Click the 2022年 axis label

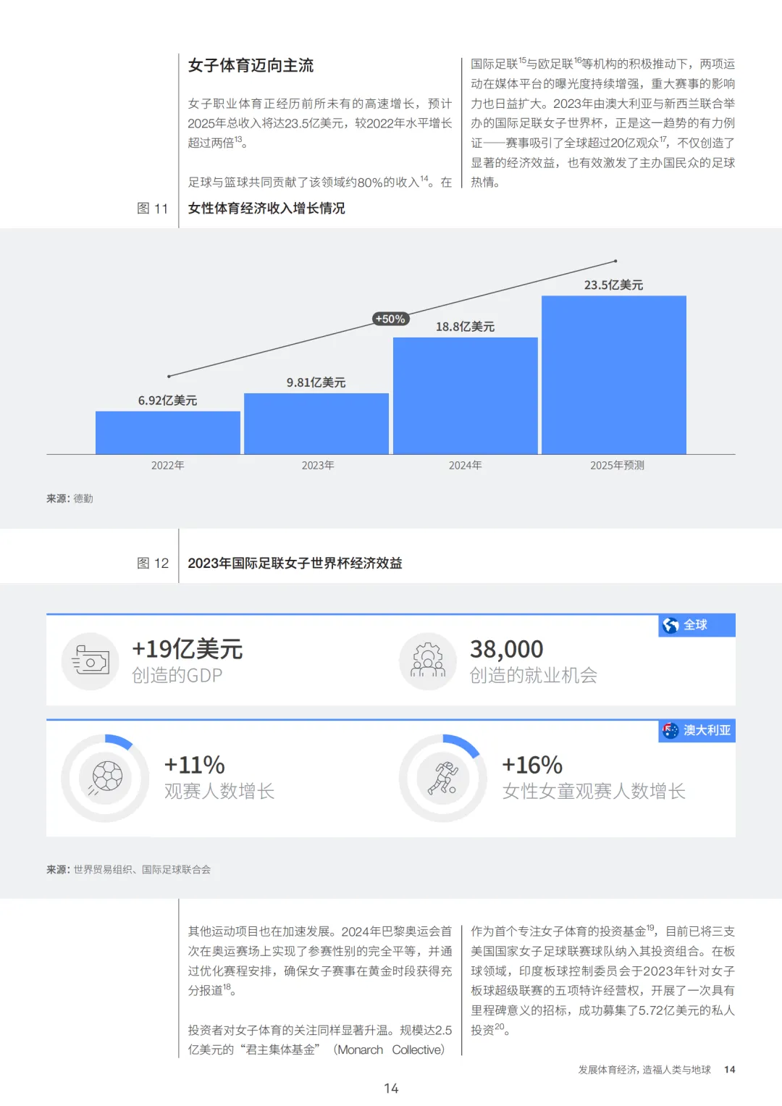[168, 465]
